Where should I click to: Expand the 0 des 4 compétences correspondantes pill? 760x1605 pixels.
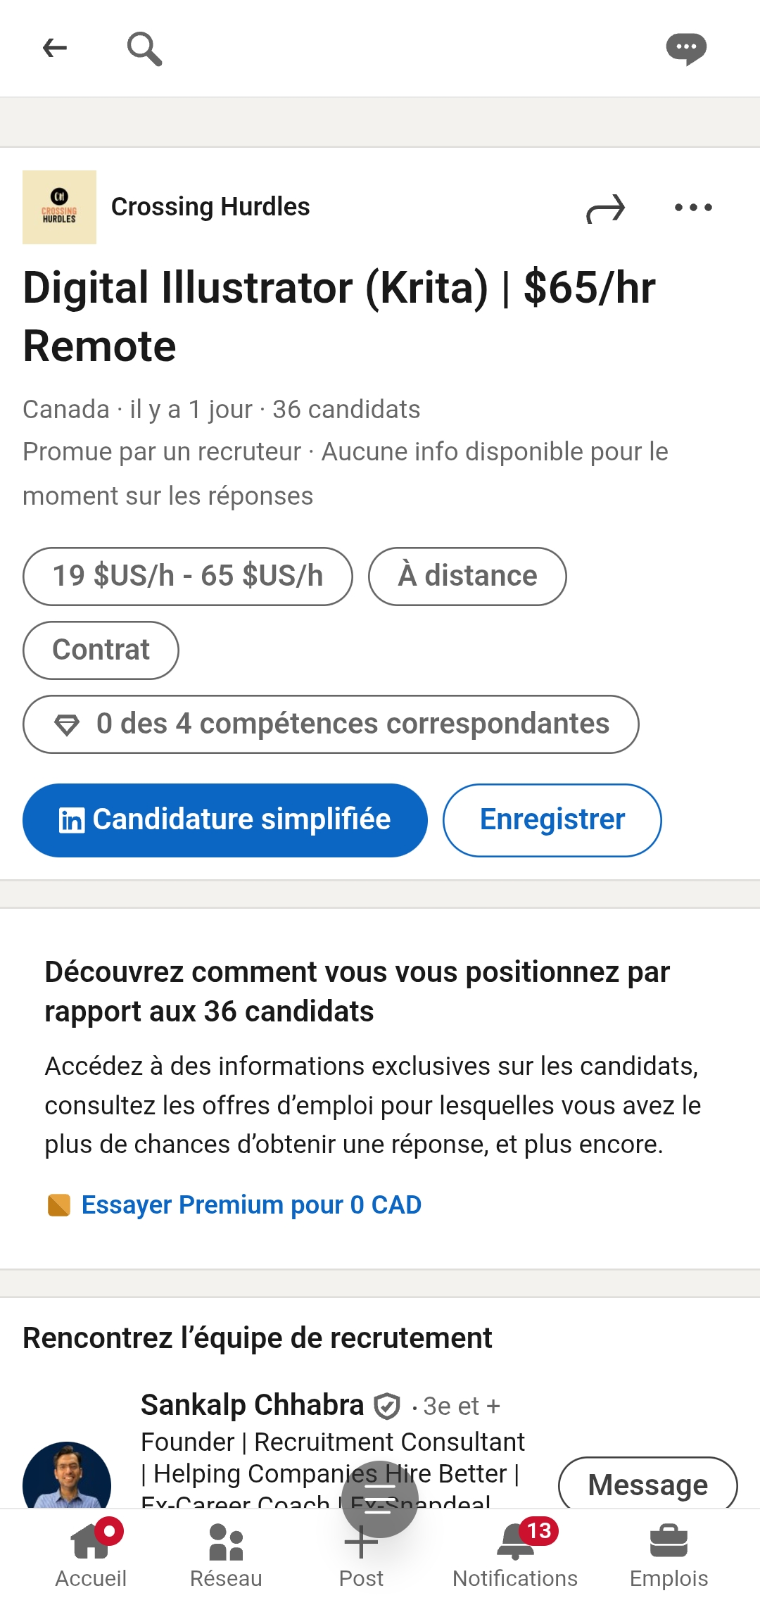coord(331,724)
